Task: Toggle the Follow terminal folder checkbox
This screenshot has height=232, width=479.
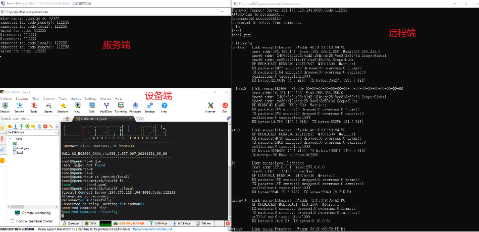Action: [x=13, y=221]
